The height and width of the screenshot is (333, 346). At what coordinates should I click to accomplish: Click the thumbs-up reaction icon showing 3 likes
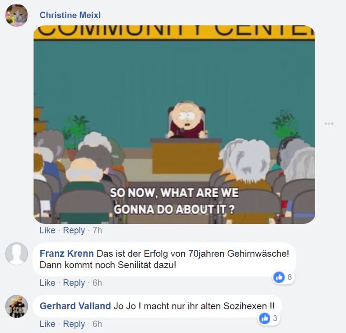click(x=264, y=318)
